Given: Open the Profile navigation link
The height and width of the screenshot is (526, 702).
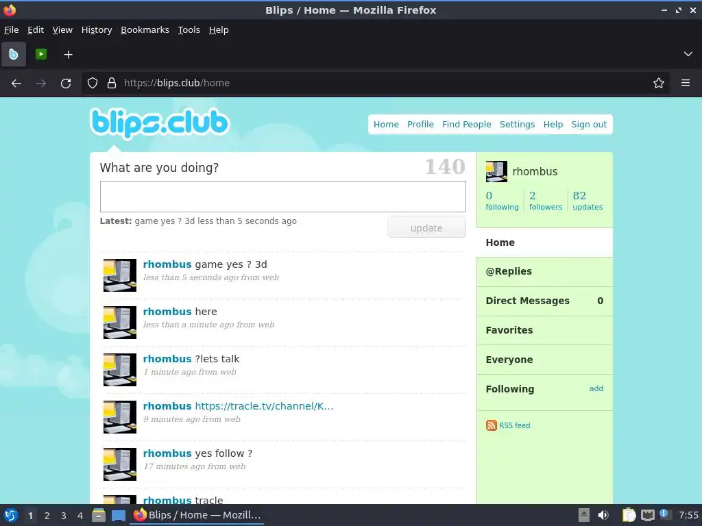Looking at the screenshot, I should [420, 125].
